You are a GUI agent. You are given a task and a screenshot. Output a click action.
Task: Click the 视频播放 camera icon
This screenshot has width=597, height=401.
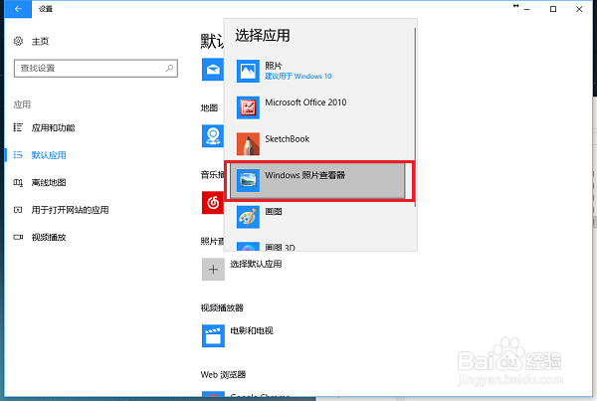(18, 237)
